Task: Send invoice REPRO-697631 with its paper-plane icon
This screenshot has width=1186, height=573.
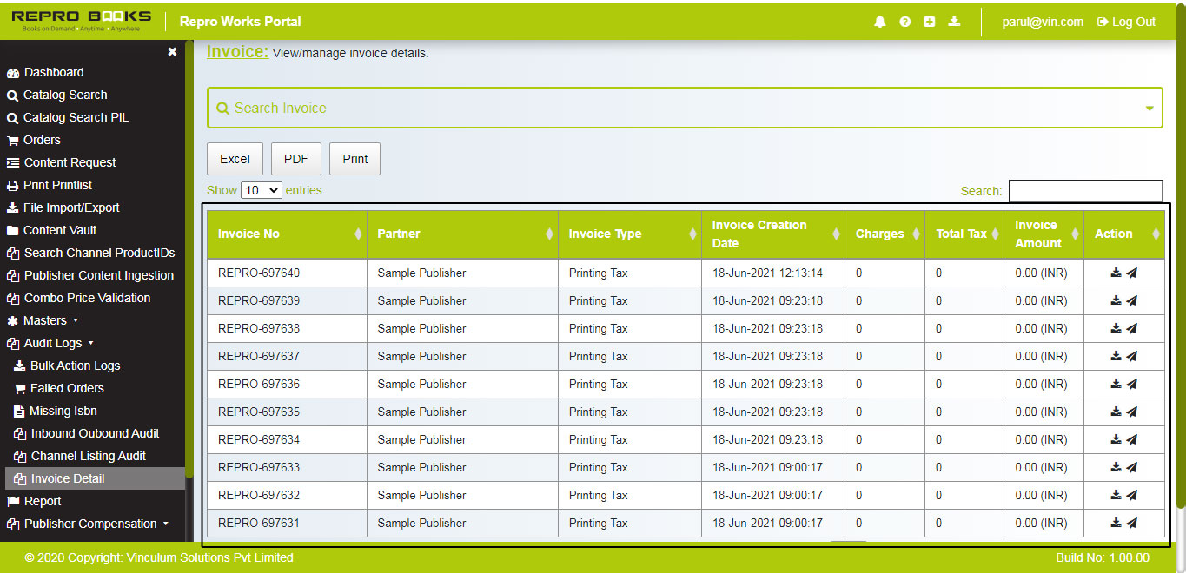Action: (x=1134, y=523)
